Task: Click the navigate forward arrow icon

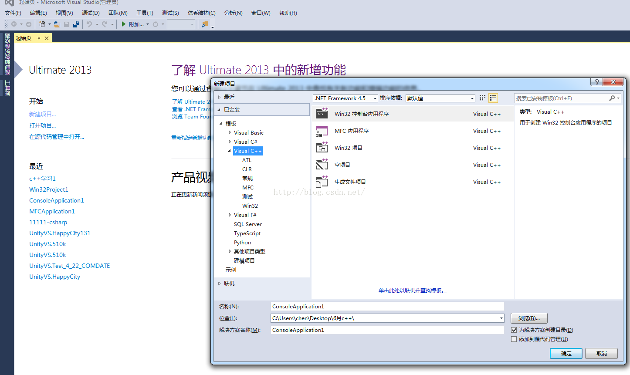Action: pyautogui.click(x=29, y=24)
